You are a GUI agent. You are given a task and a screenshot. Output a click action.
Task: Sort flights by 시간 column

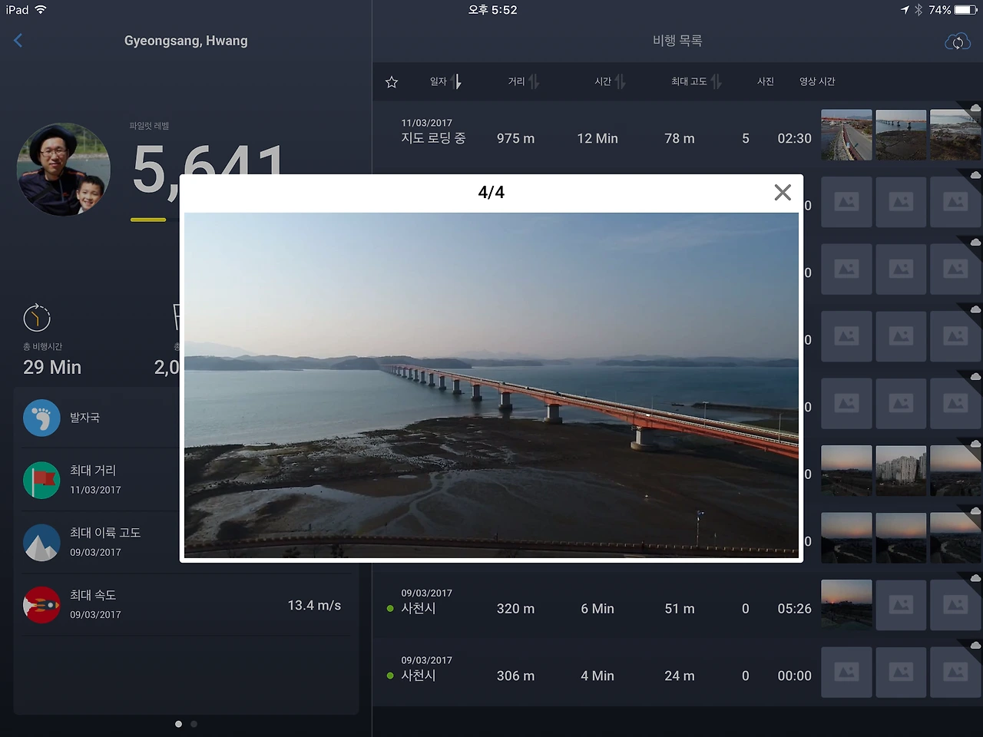(x=611, y=81)
